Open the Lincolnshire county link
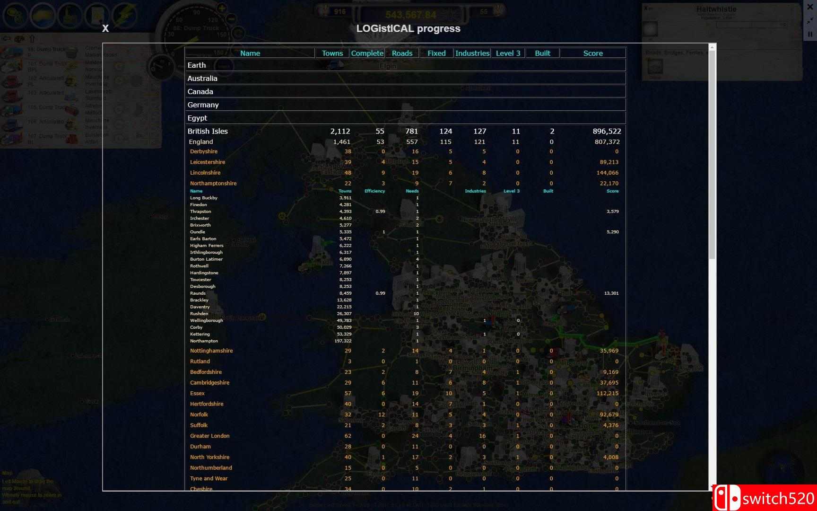 tap(205, 173)
